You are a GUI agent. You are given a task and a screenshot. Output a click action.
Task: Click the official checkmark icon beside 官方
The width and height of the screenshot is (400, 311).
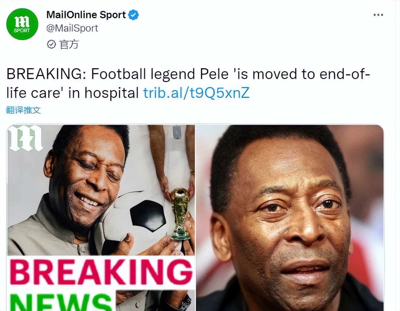coord(51,44)
